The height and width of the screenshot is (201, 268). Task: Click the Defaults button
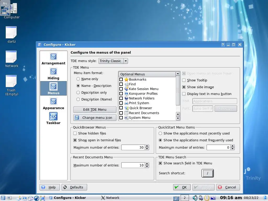[x=74, y=187]
